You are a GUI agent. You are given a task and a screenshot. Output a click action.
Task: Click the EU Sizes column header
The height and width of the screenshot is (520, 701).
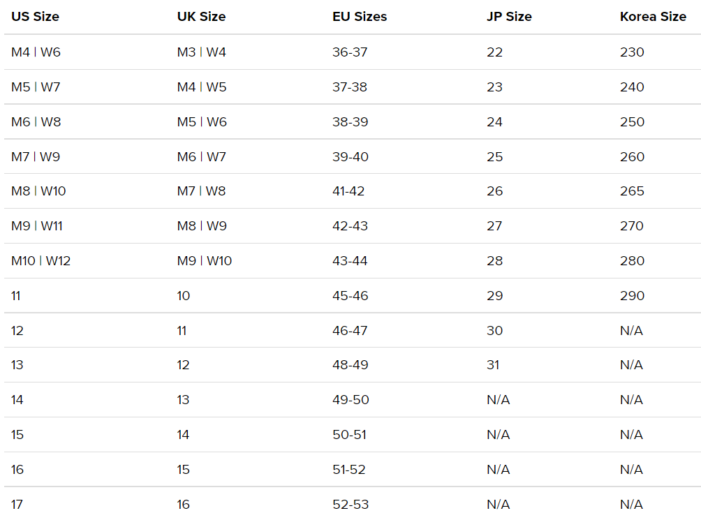click(360, 17)
